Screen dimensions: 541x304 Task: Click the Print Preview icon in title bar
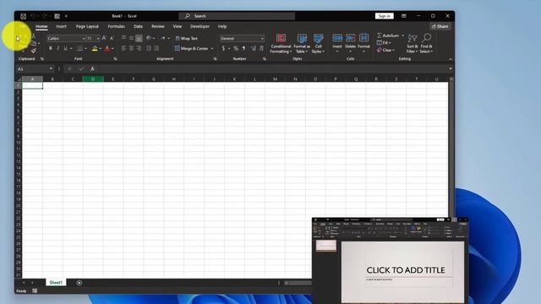pos(57,16)
